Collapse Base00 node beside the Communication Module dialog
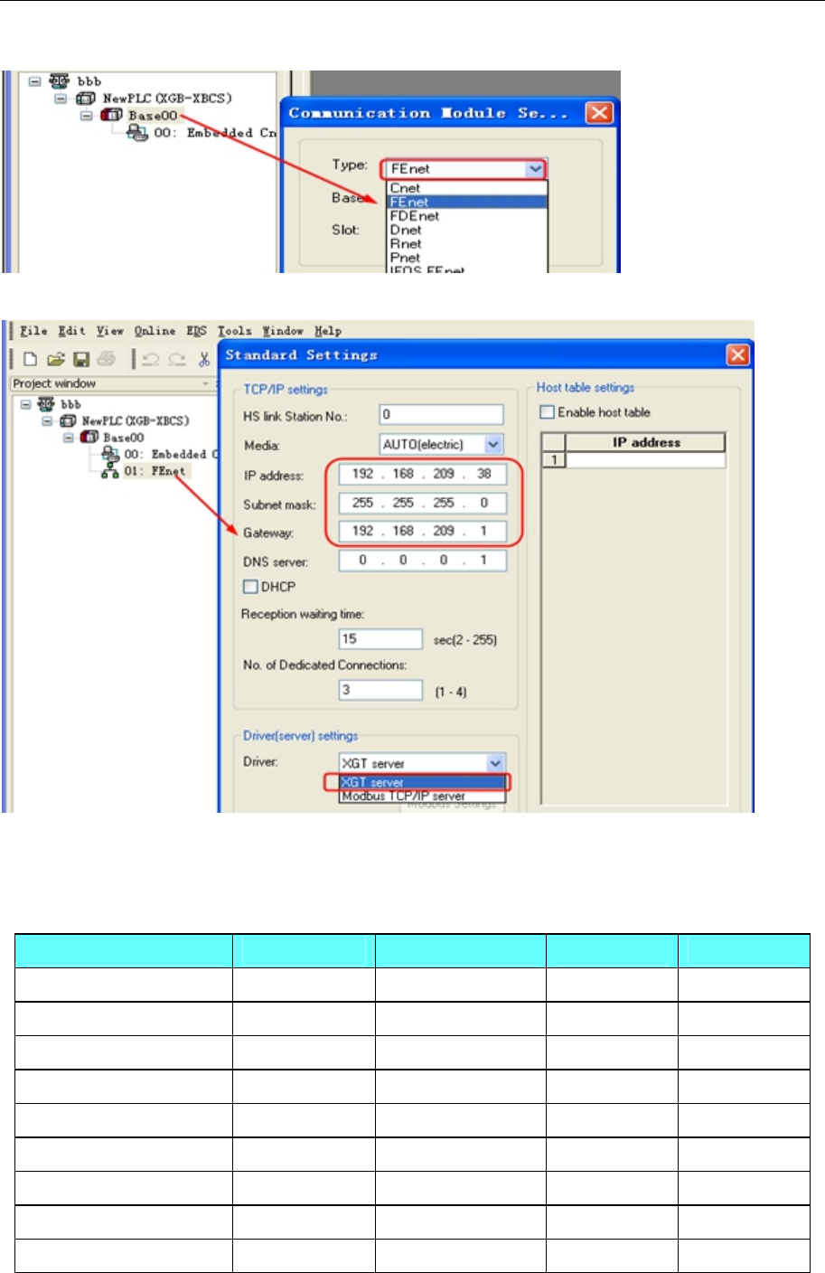 [x=86, y=116]
